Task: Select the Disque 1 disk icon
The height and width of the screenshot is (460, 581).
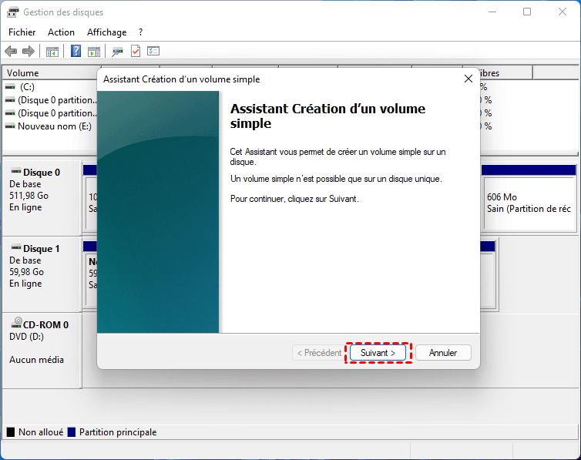Action: [x=16, y=247]
